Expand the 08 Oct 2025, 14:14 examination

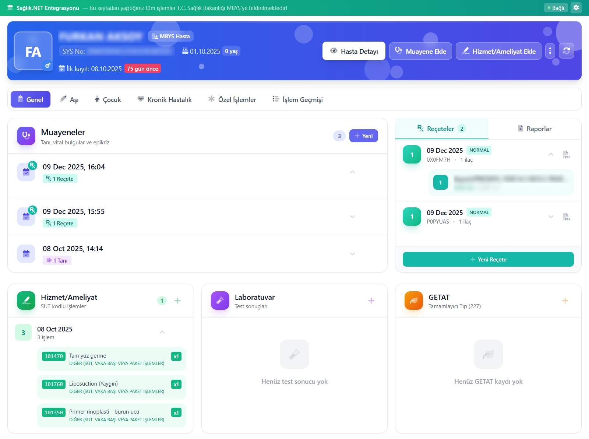pyautogui.click(x=352, y=254)
